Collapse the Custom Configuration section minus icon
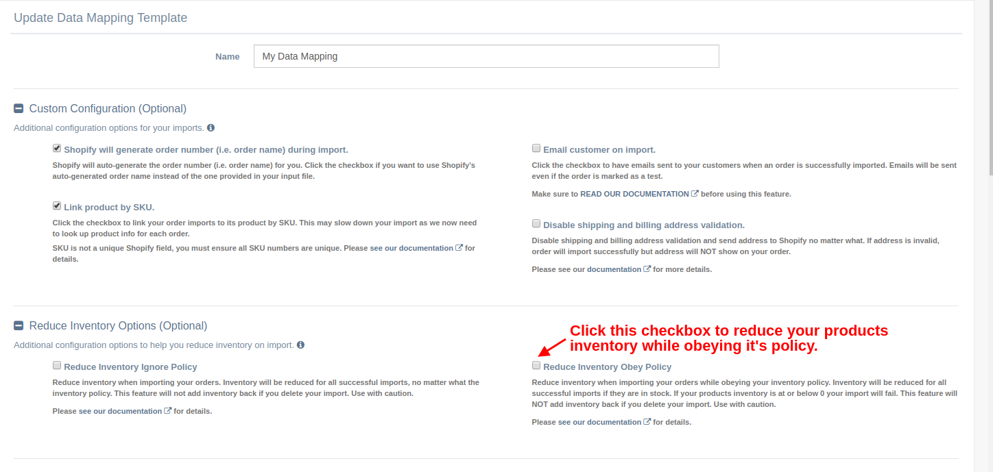The height and width of the screenshot is (472, 993). coord(19,108)
